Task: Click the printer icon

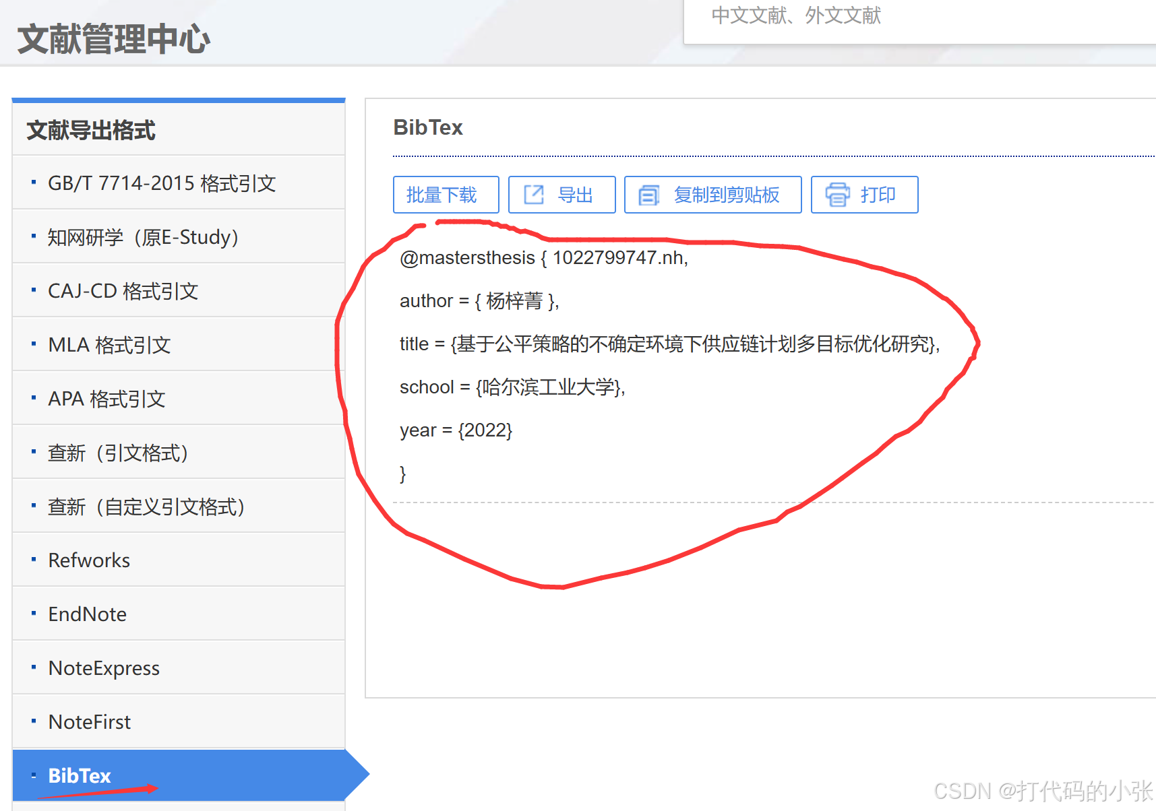Action: pyautogui.click(x=838, y=195)
